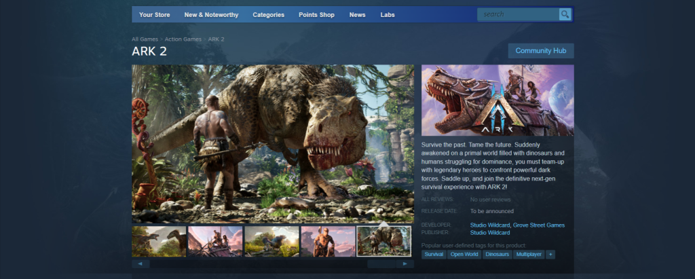Expand more tags with plus button
The image size is (695, 279).
(550, 254)
